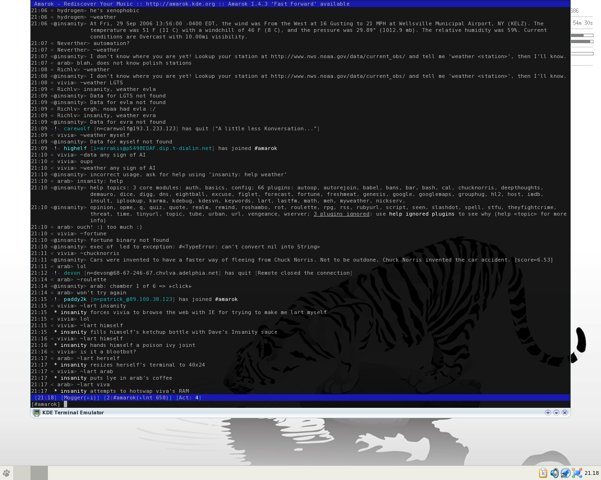Click 'blah, does not know polish stations' message
This screenshot has width=601, height=480.
coord(134,63)
